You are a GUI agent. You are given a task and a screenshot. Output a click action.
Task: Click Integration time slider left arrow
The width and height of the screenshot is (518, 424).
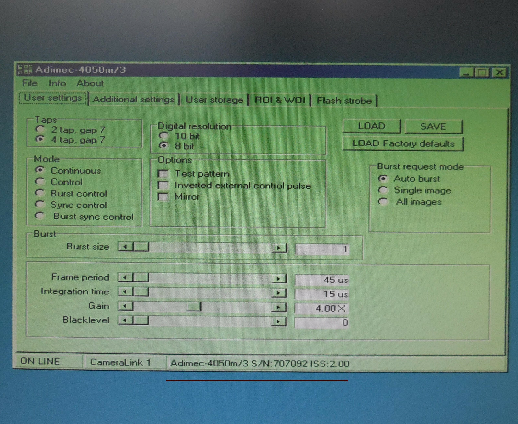pyautogui.click(x=126, y=292)
